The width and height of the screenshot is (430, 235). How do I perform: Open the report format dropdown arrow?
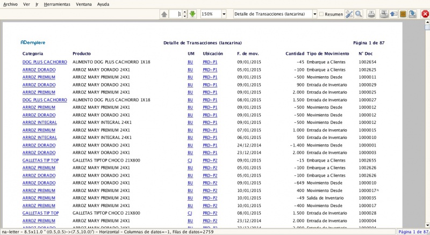[314, 14]
